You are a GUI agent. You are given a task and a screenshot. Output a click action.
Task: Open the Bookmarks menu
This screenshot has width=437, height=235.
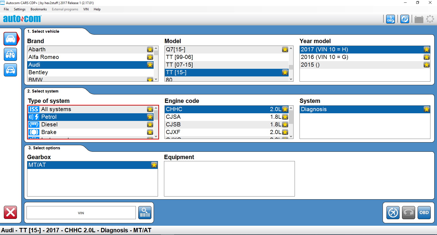pos(39,9)
